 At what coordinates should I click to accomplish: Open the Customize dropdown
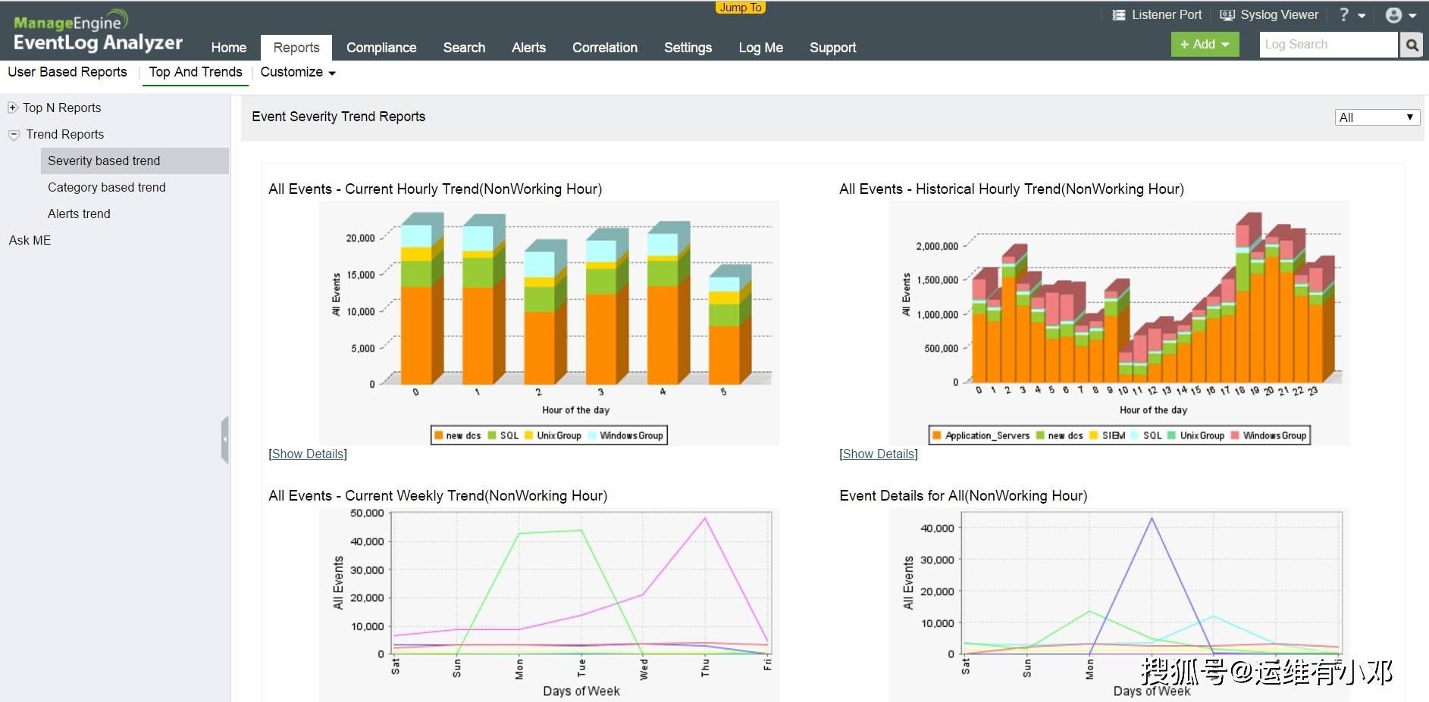[x=298, y=72]
